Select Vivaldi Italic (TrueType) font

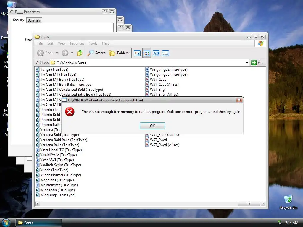[x=56, y=155]
